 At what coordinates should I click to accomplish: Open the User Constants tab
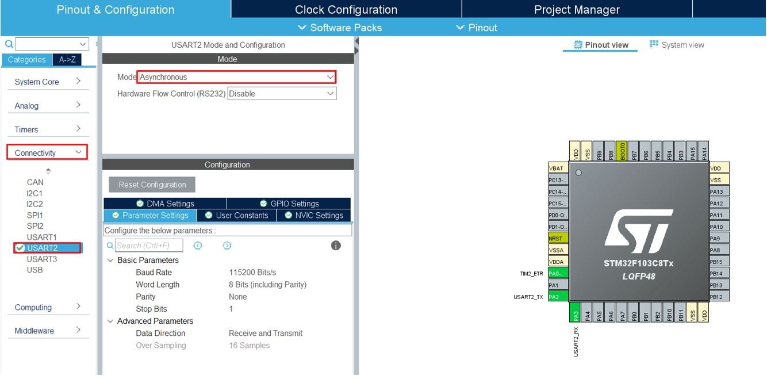tap(236, 216)
